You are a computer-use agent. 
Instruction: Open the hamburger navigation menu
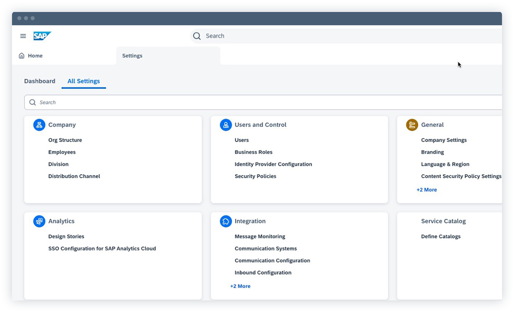[23, 36]
